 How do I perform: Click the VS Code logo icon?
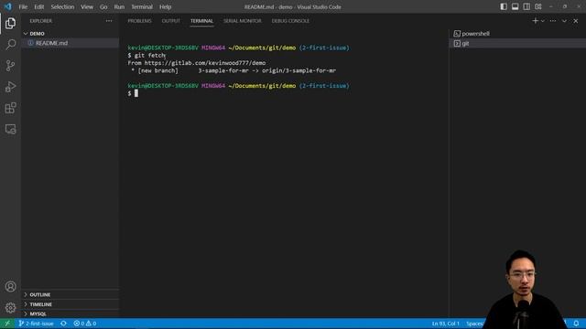click(x=7, y=6)
